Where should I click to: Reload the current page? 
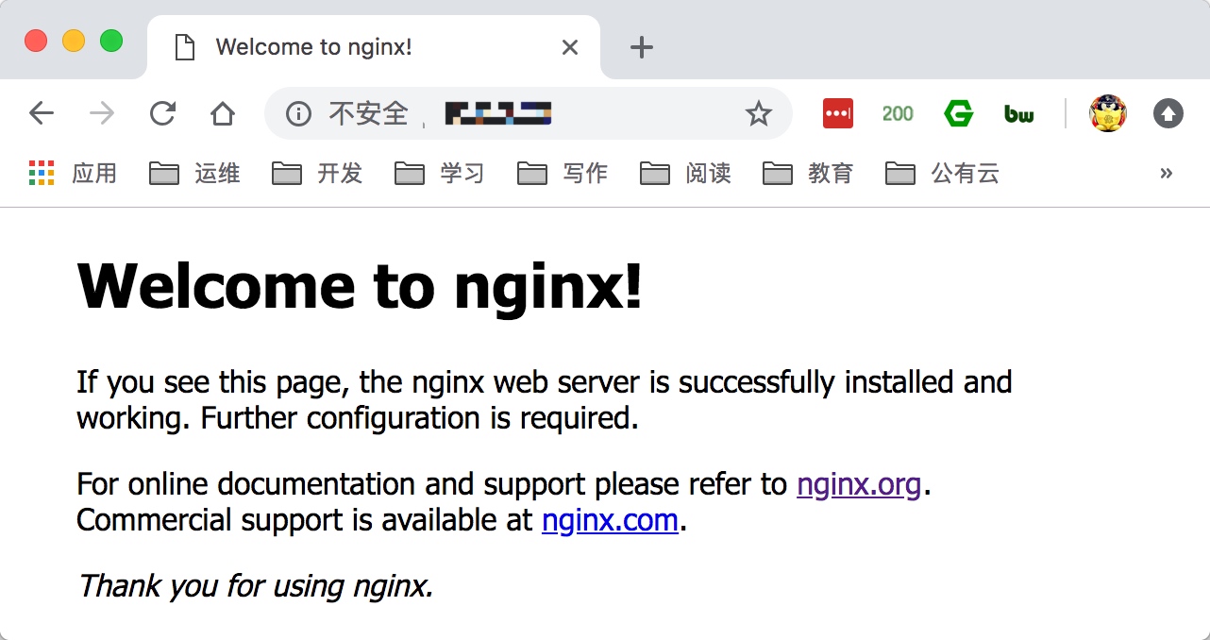pos(162,112)
